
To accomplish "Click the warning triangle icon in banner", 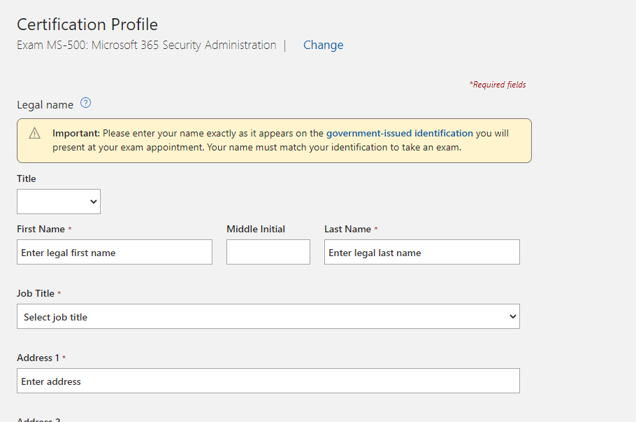I will point(35,134).
